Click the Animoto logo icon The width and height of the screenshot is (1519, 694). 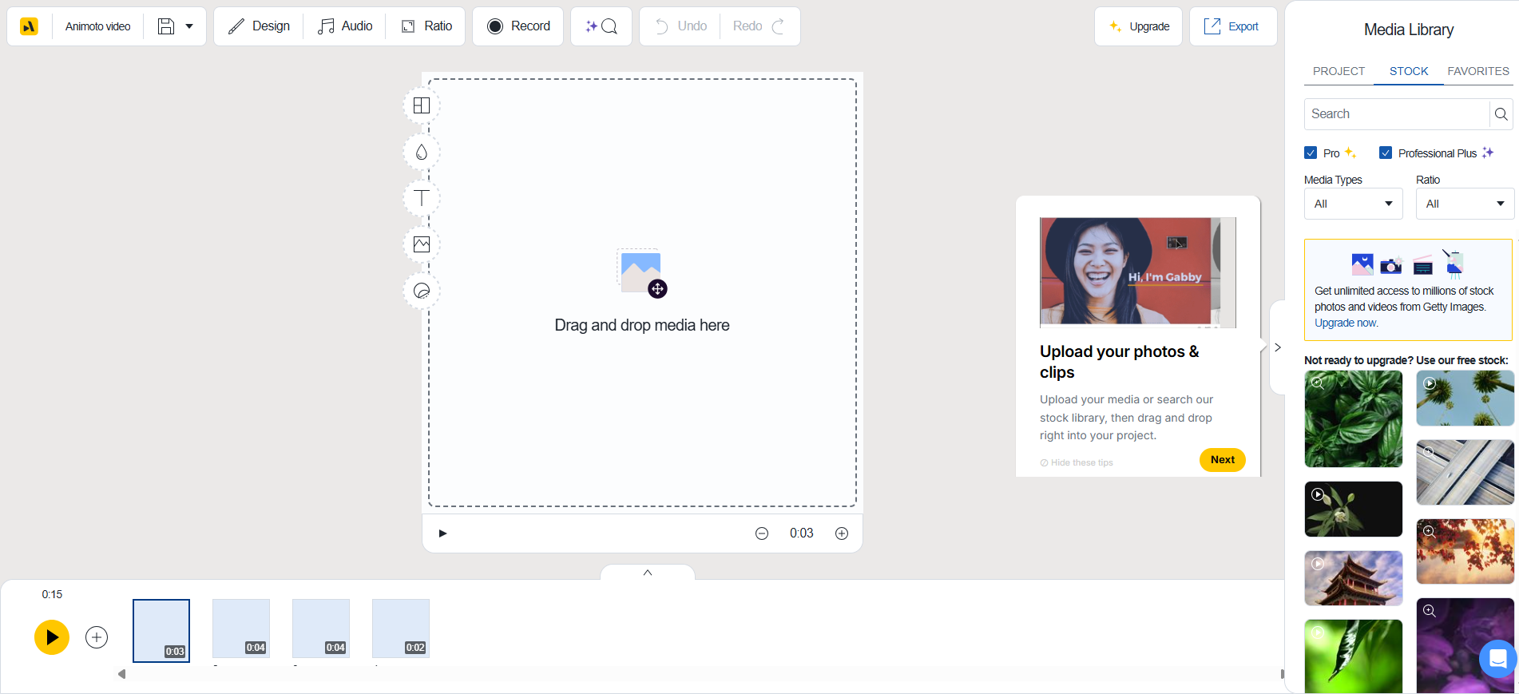tap(29, 26)
